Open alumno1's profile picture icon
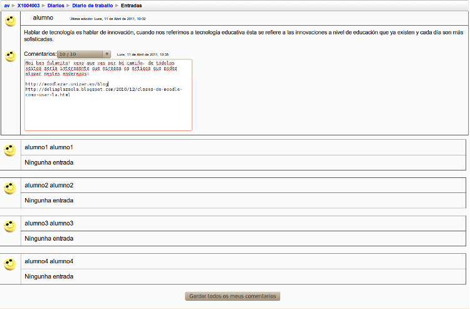This screenshot has width=470, height=309. tap(10, 150)
